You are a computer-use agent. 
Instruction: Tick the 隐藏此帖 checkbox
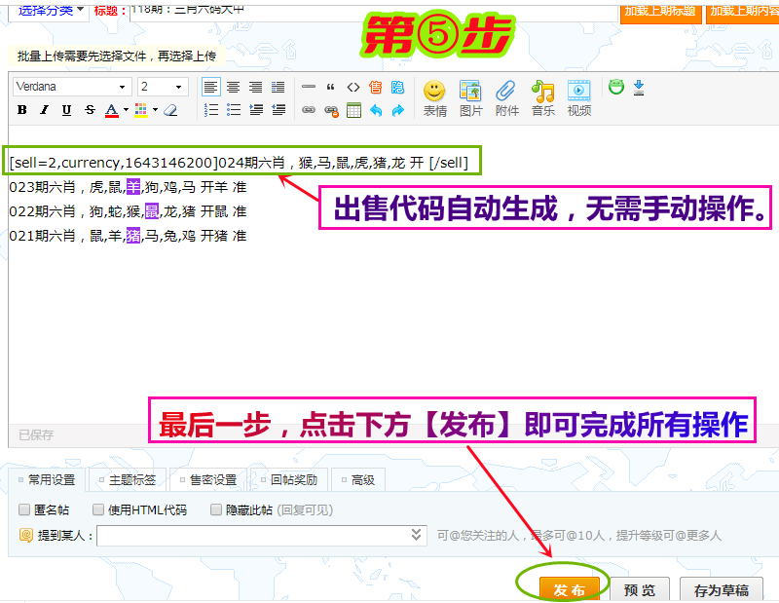tap(218, 509)
